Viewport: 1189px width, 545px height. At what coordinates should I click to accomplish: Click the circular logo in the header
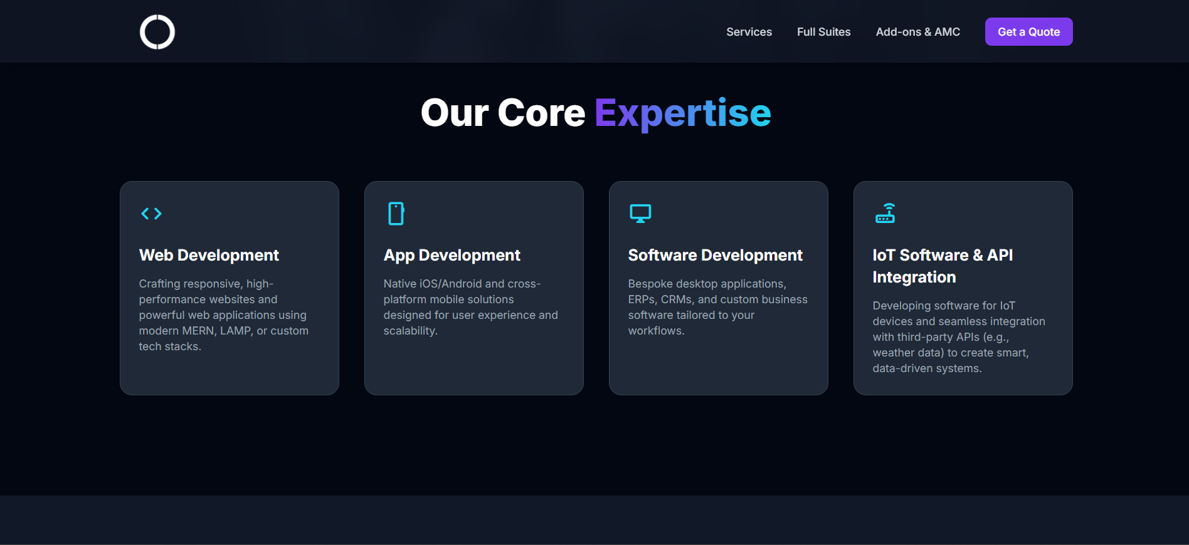coord(157,31)
